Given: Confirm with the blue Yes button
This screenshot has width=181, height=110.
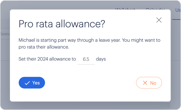Looking at the screenshot, I should tap(32, 83).
